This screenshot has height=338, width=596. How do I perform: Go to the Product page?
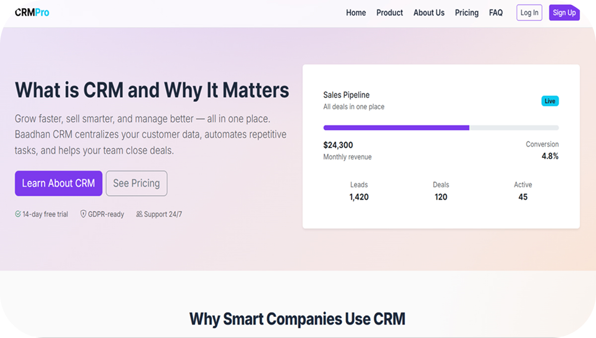(x=389, y=13)
